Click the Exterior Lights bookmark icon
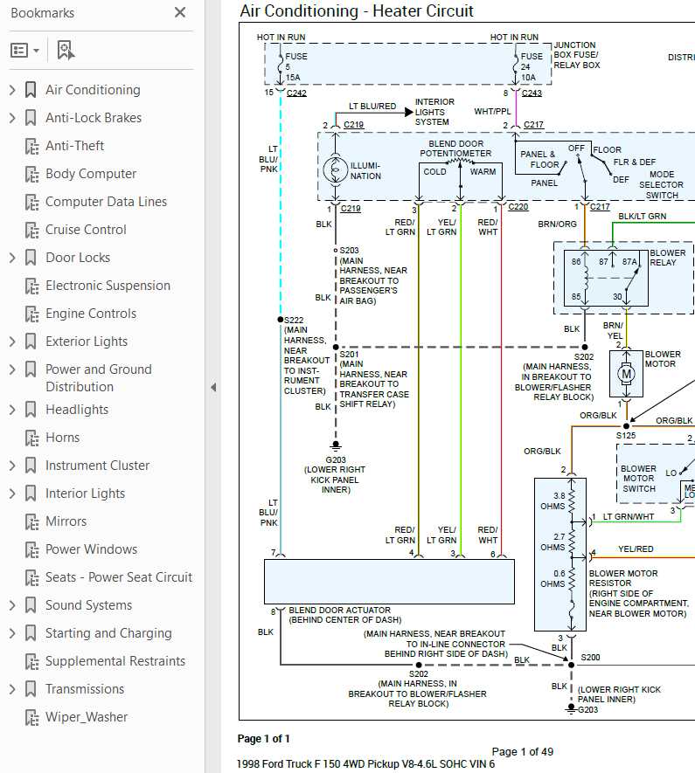 click(31, 342)
